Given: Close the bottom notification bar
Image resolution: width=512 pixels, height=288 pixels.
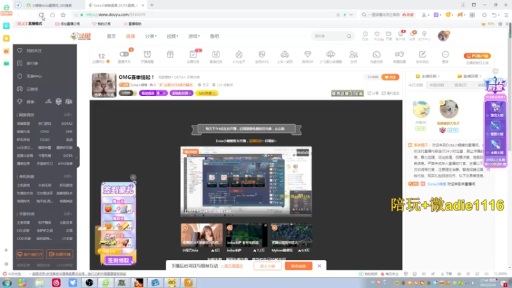Looking at the screenshot, I should coord(319,266).
